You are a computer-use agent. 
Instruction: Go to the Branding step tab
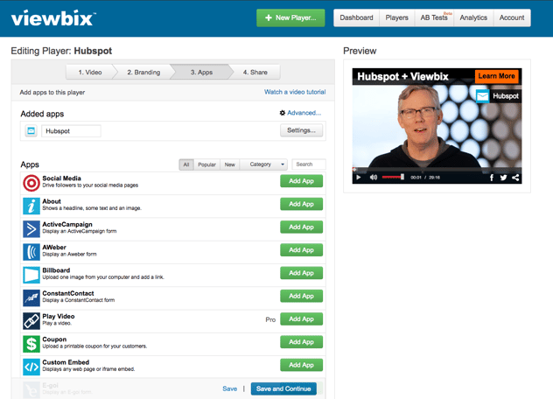142,72
